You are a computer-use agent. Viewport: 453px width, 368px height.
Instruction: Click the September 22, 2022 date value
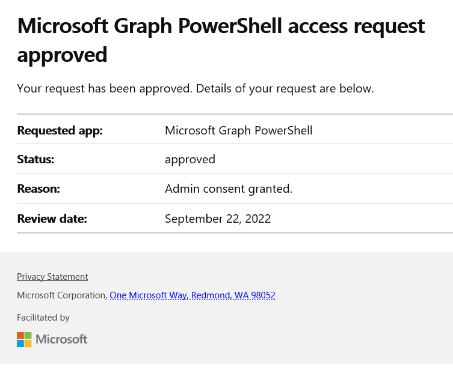pyautogui.click(x=218, y=219)
